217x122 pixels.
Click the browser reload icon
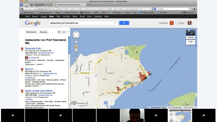[150, 9]
